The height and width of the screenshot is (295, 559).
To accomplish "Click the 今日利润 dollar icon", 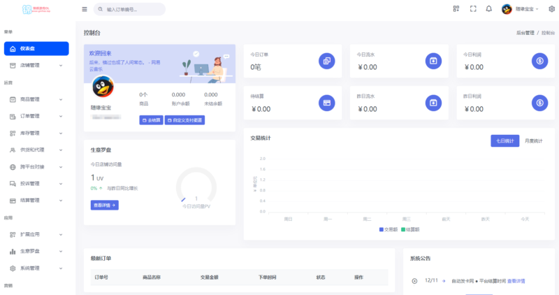I will (539, 61).
